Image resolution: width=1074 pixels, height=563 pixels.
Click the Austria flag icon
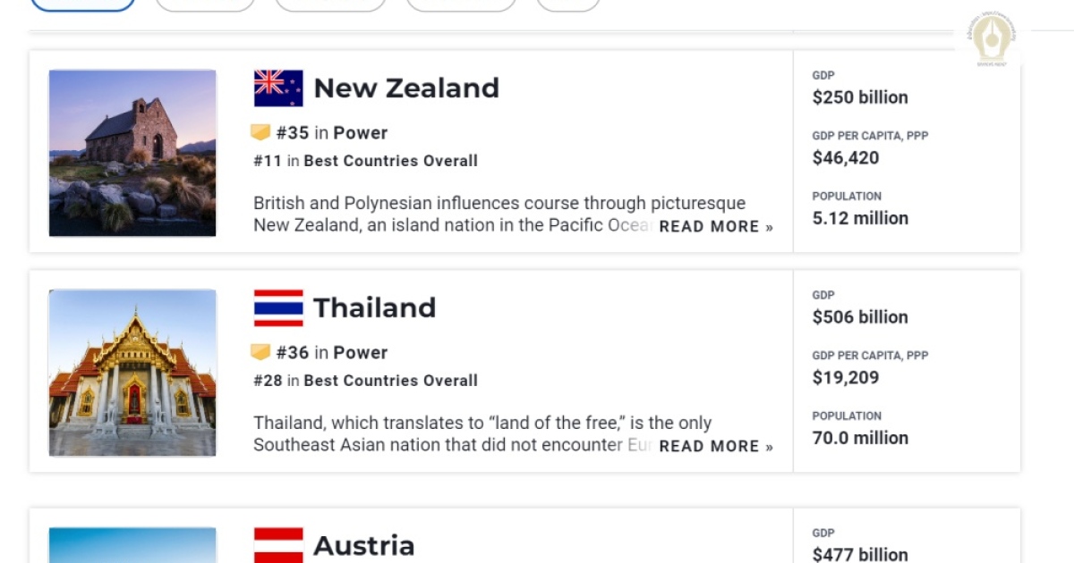point(278,545)
